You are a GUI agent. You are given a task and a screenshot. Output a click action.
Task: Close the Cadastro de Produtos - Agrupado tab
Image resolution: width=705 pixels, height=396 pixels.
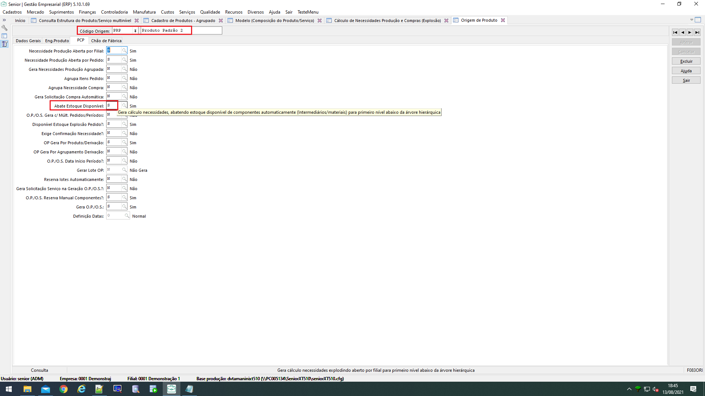tap(221, 21)
